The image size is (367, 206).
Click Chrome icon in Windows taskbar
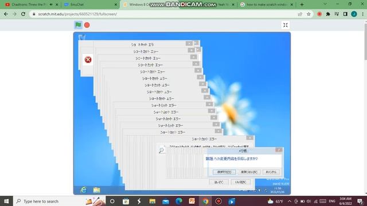(x=205, y=201)
